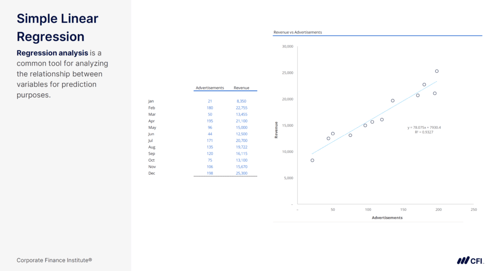
Task: Select Aug advertisements cell "135"
Action: [210, 147]
